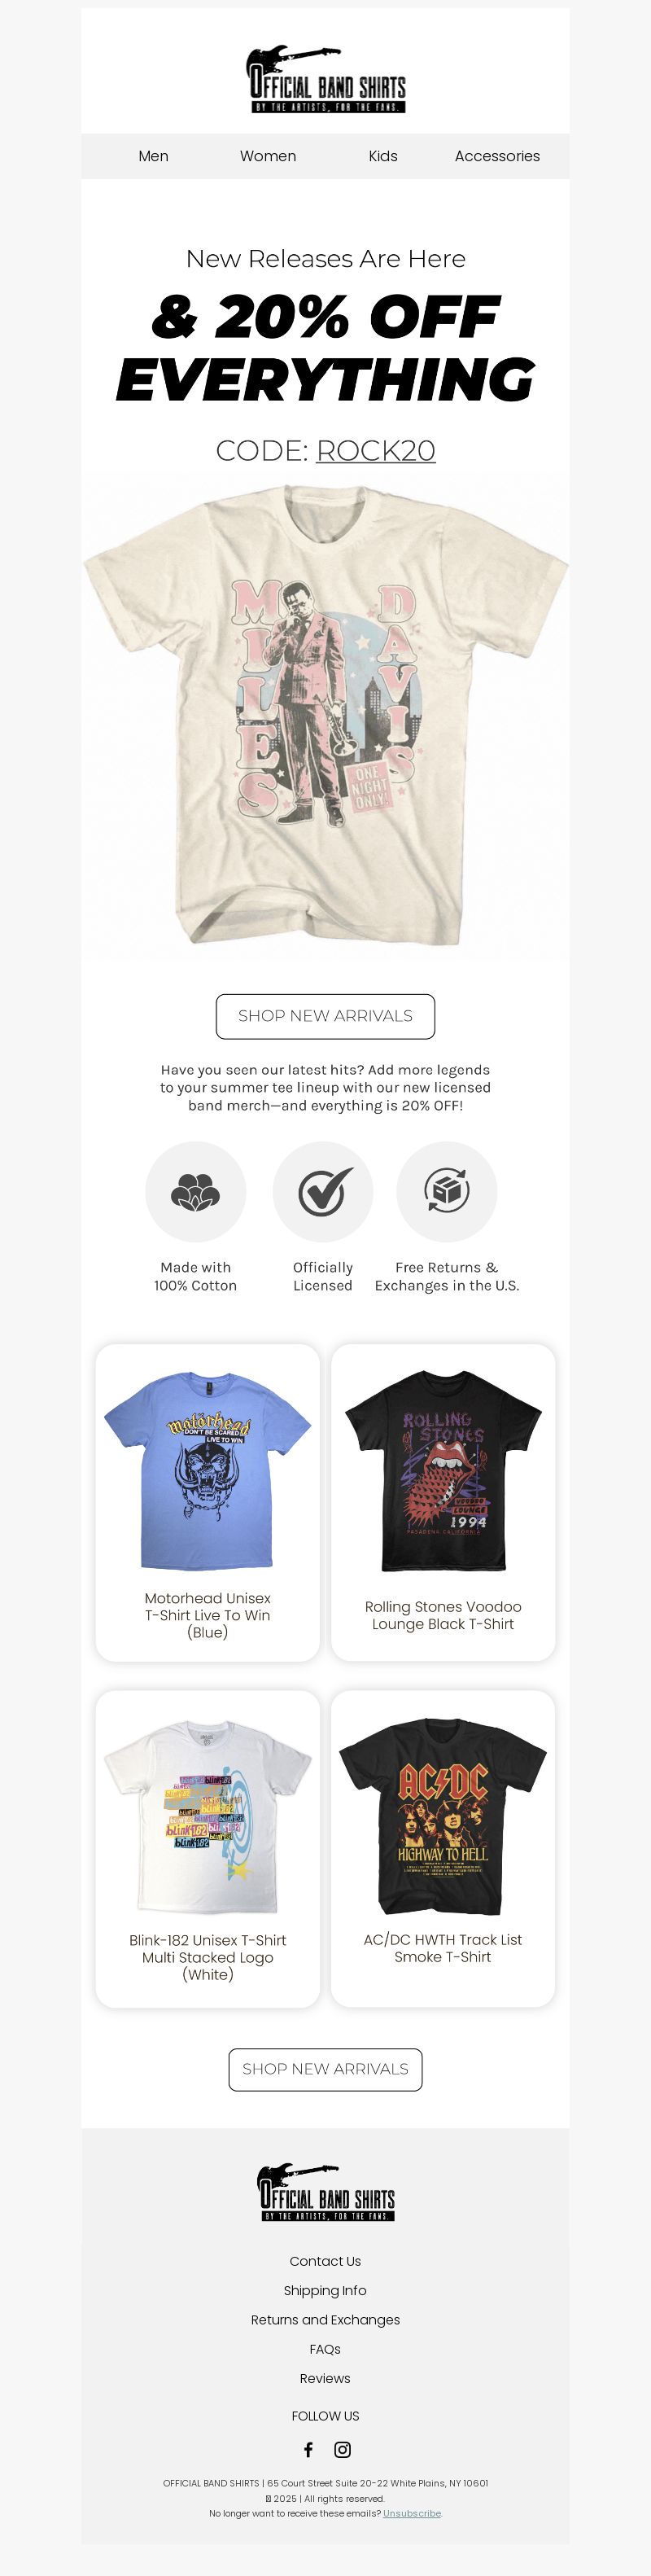Click the header Official Band Shirts logo
Screen dimensions: 651x2576
(326, 79)
